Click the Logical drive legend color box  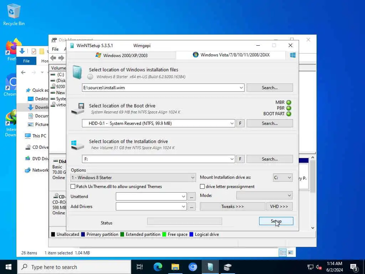[x=191, y=234]
